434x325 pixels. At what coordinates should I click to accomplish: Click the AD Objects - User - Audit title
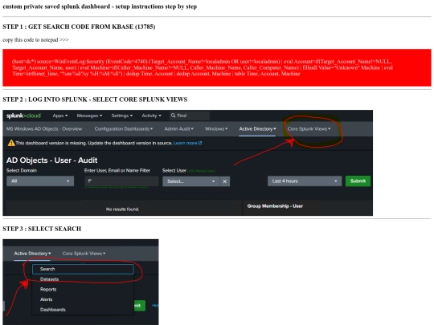click(51, 160)
